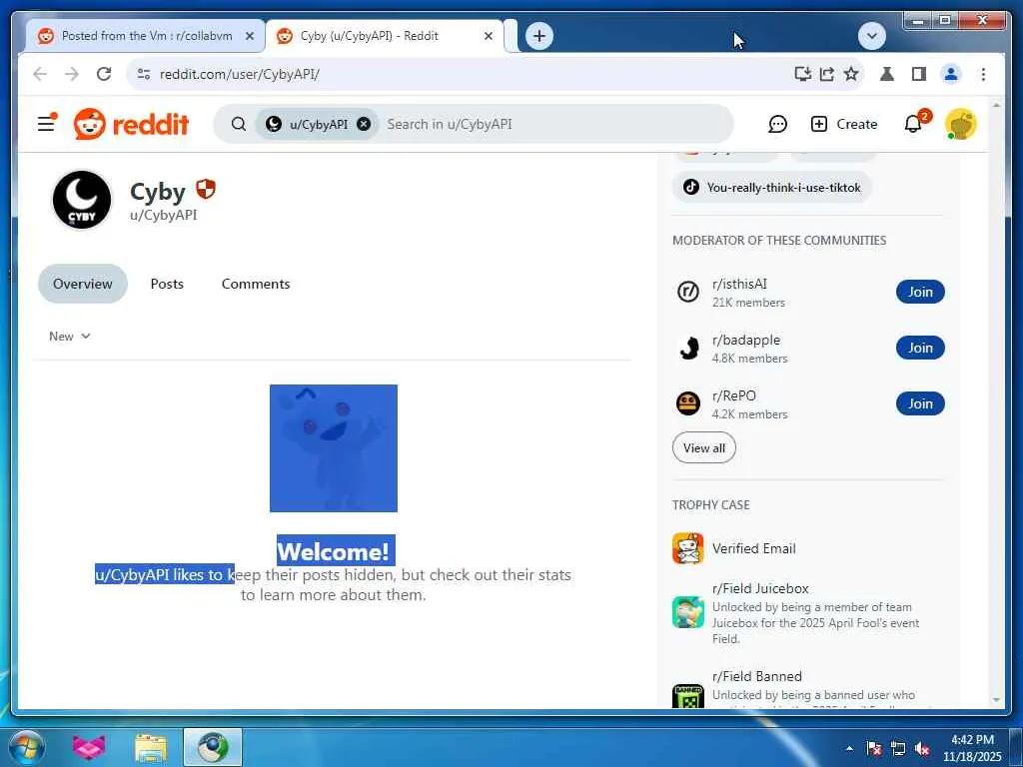This screenshot has width=1023, height=767.
Task: Open the Chrome labs flask icon
Action: coord(887,74)
